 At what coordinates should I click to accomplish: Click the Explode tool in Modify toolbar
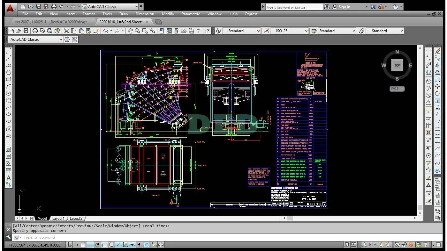pyautogui.click(x=437, y=171)
